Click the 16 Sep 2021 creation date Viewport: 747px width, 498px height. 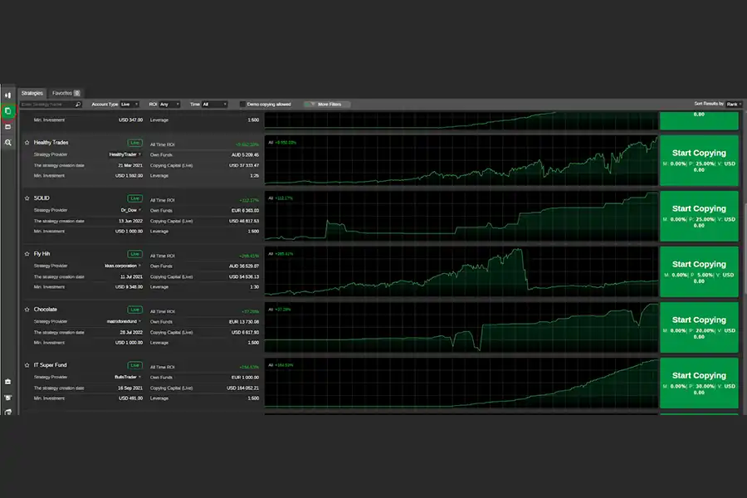[130, 388]
